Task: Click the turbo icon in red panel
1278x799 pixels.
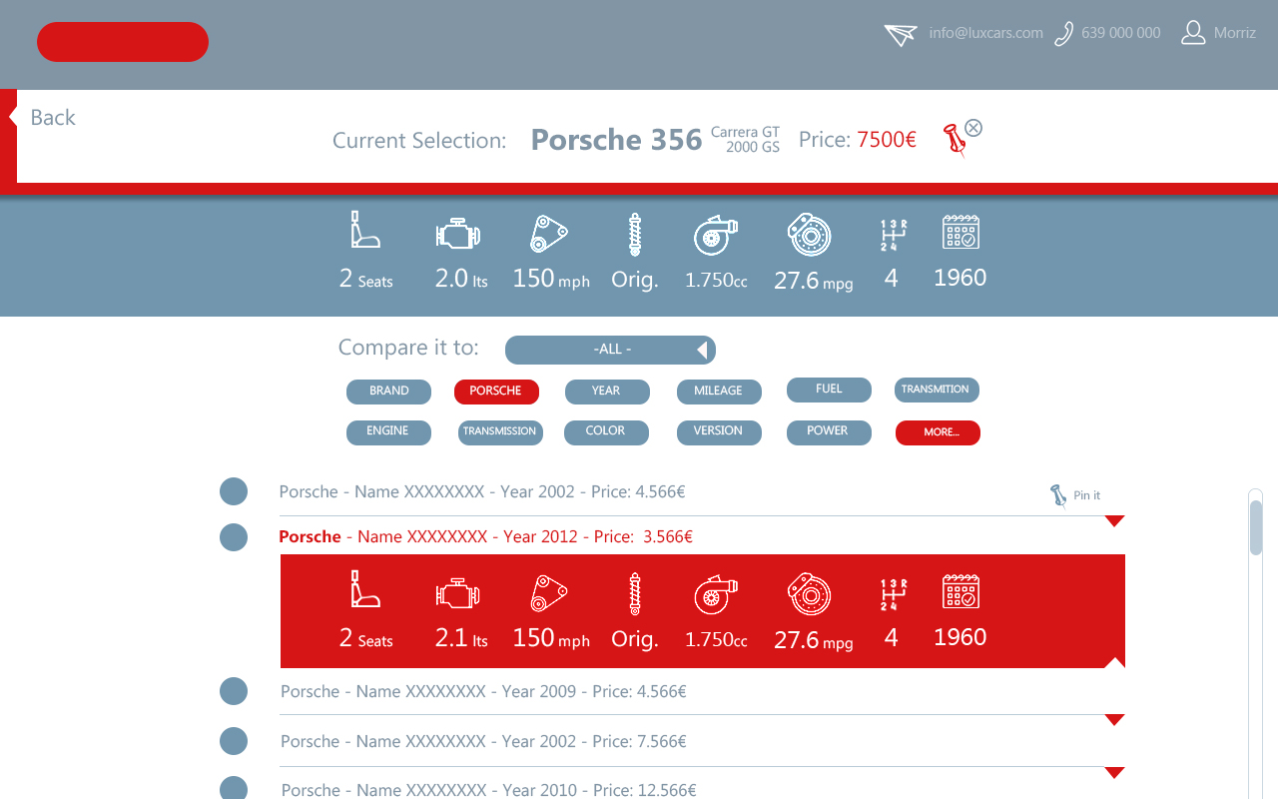Action: (716, 595)
